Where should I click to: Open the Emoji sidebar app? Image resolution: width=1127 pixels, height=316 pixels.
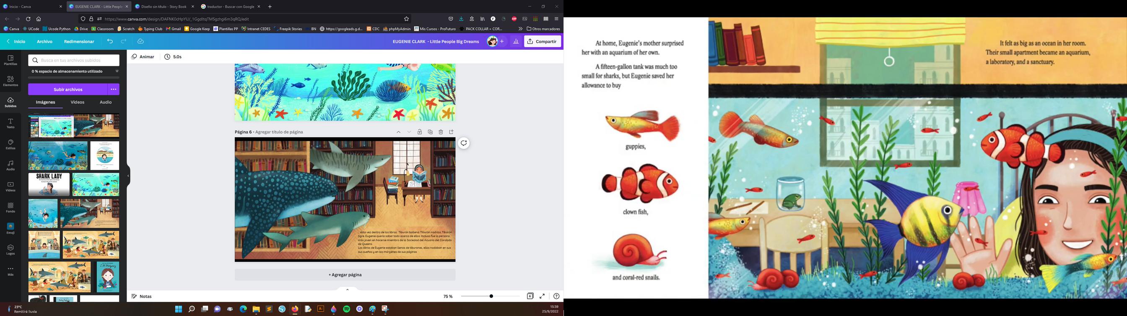(10, 229)
